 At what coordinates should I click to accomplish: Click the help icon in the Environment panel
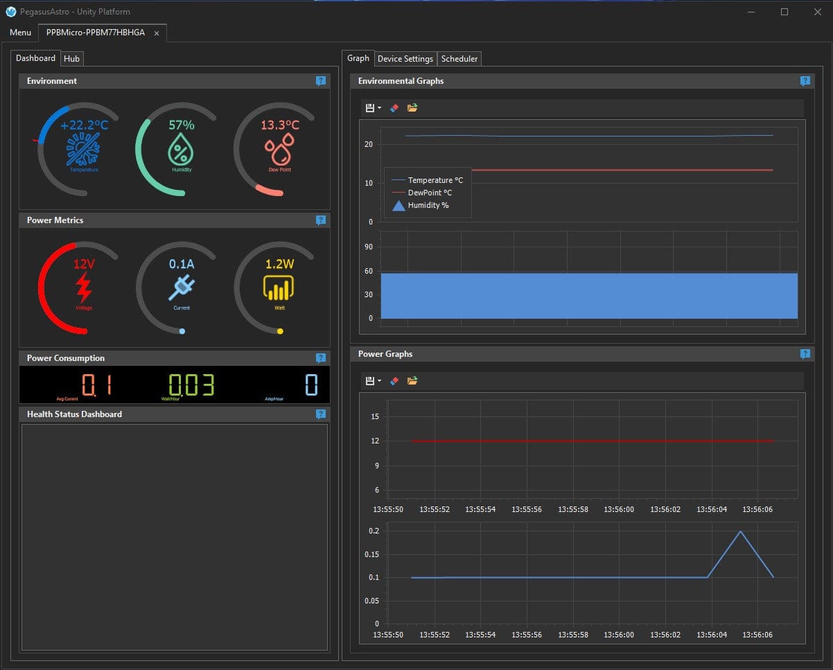click(320, 81)
